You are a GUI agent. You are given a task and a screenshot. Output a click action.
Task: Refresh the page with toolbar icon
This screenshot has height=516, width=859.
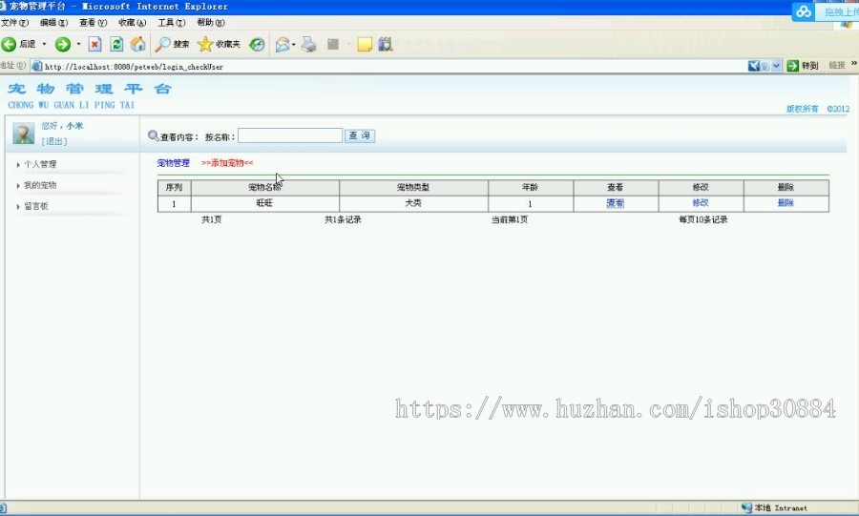(116, 44)
